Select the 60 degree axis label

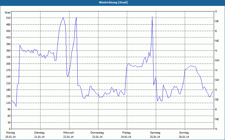9,116
